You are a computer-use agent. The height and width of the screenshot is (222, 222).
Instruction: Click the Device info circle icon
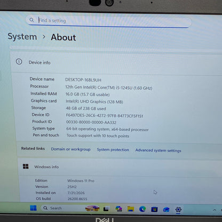19,61
